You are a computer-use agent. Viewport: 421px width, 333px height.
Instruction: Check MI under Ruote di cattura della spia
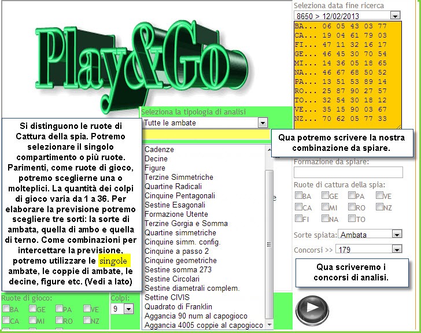[x=325, y=207]
